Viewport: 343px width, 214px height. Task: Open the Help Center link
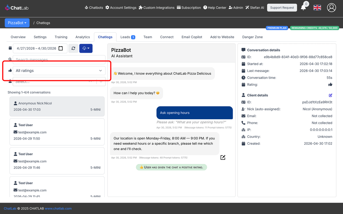click(x=215, y=8)
